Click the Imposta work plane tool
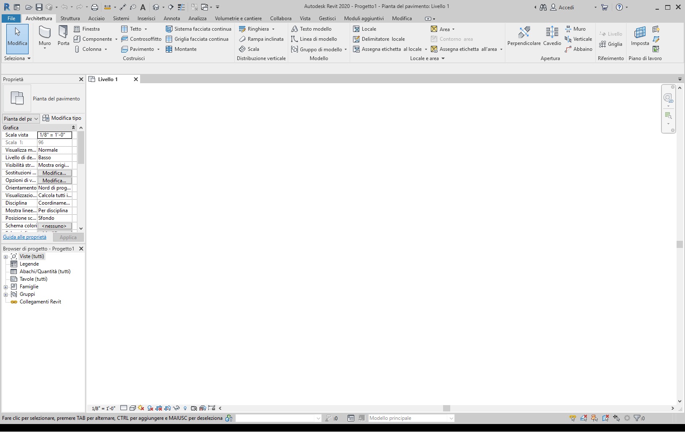This screenshot has width=685, height=432. click(x=640, y=36)
